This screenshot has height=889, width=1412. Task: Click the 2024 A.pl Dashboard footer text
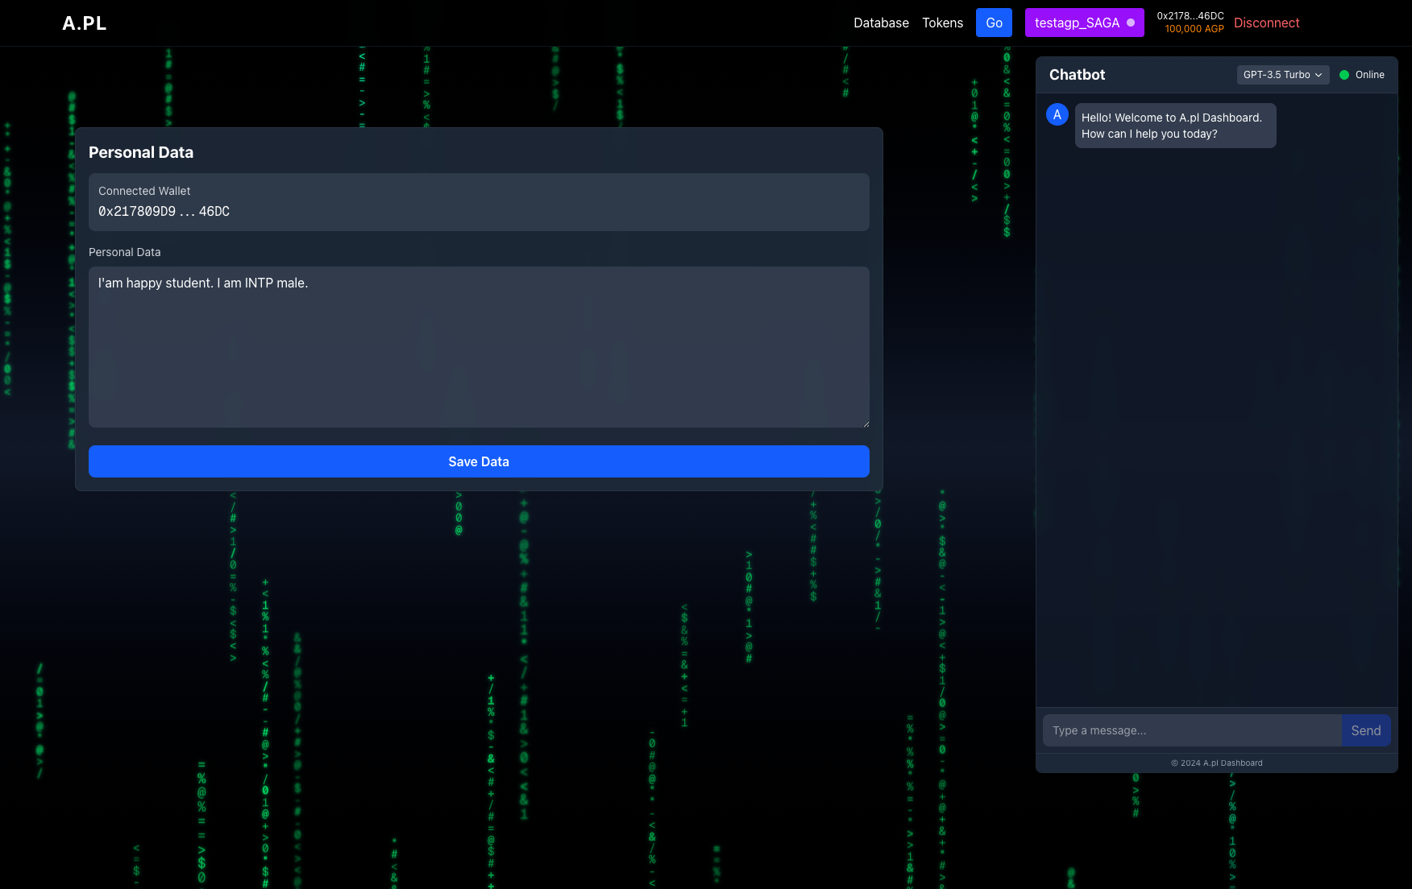1217,763
